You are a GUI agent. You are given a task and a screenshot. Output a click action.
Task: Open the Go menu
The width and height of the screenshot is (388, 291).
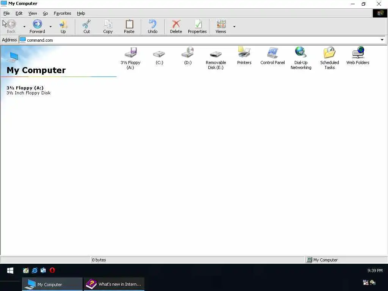(x=45, y=13)
